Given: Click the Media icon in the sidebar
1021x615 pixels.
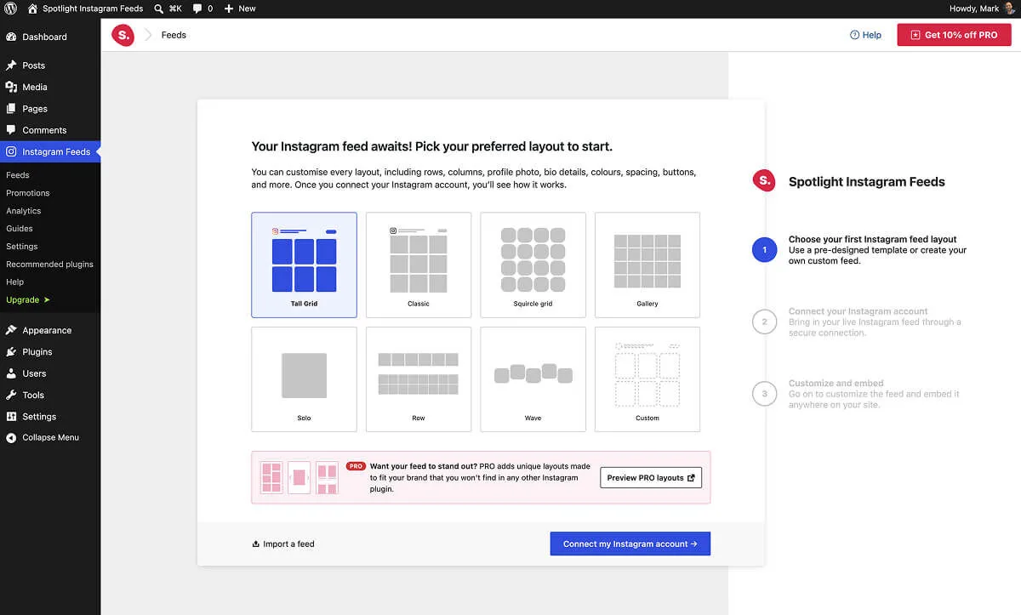Looking at the screenshot, I should click(x=11, y=87).
